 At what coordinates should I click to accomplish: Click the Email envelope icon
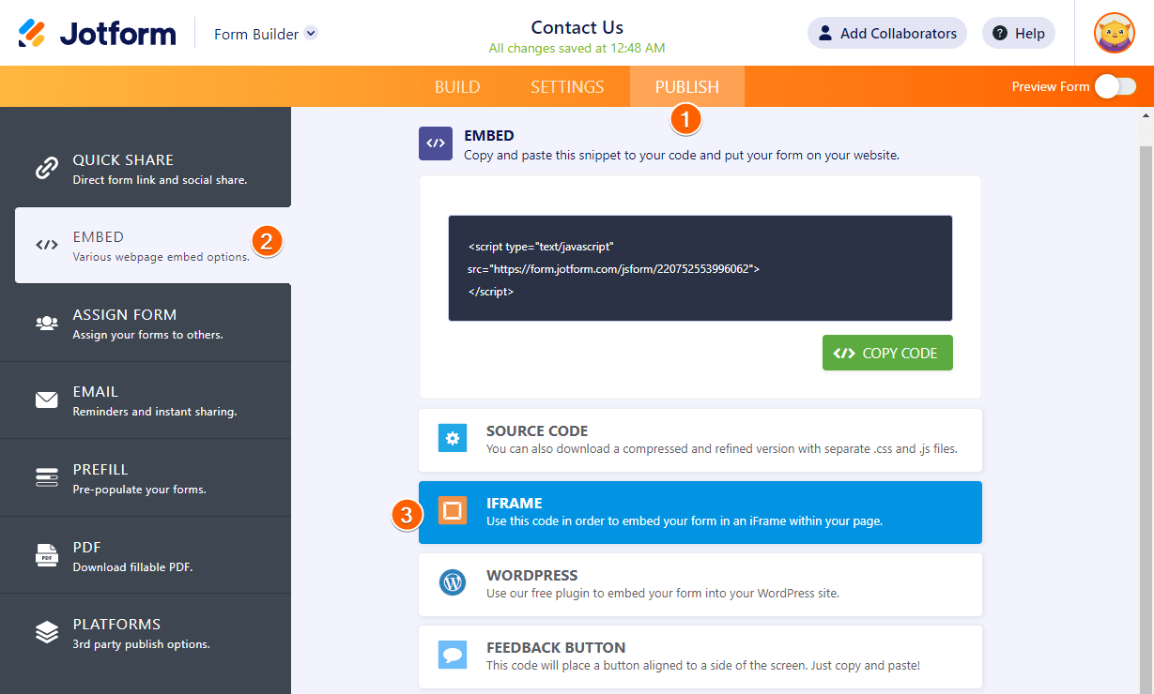tap(47, 400)
